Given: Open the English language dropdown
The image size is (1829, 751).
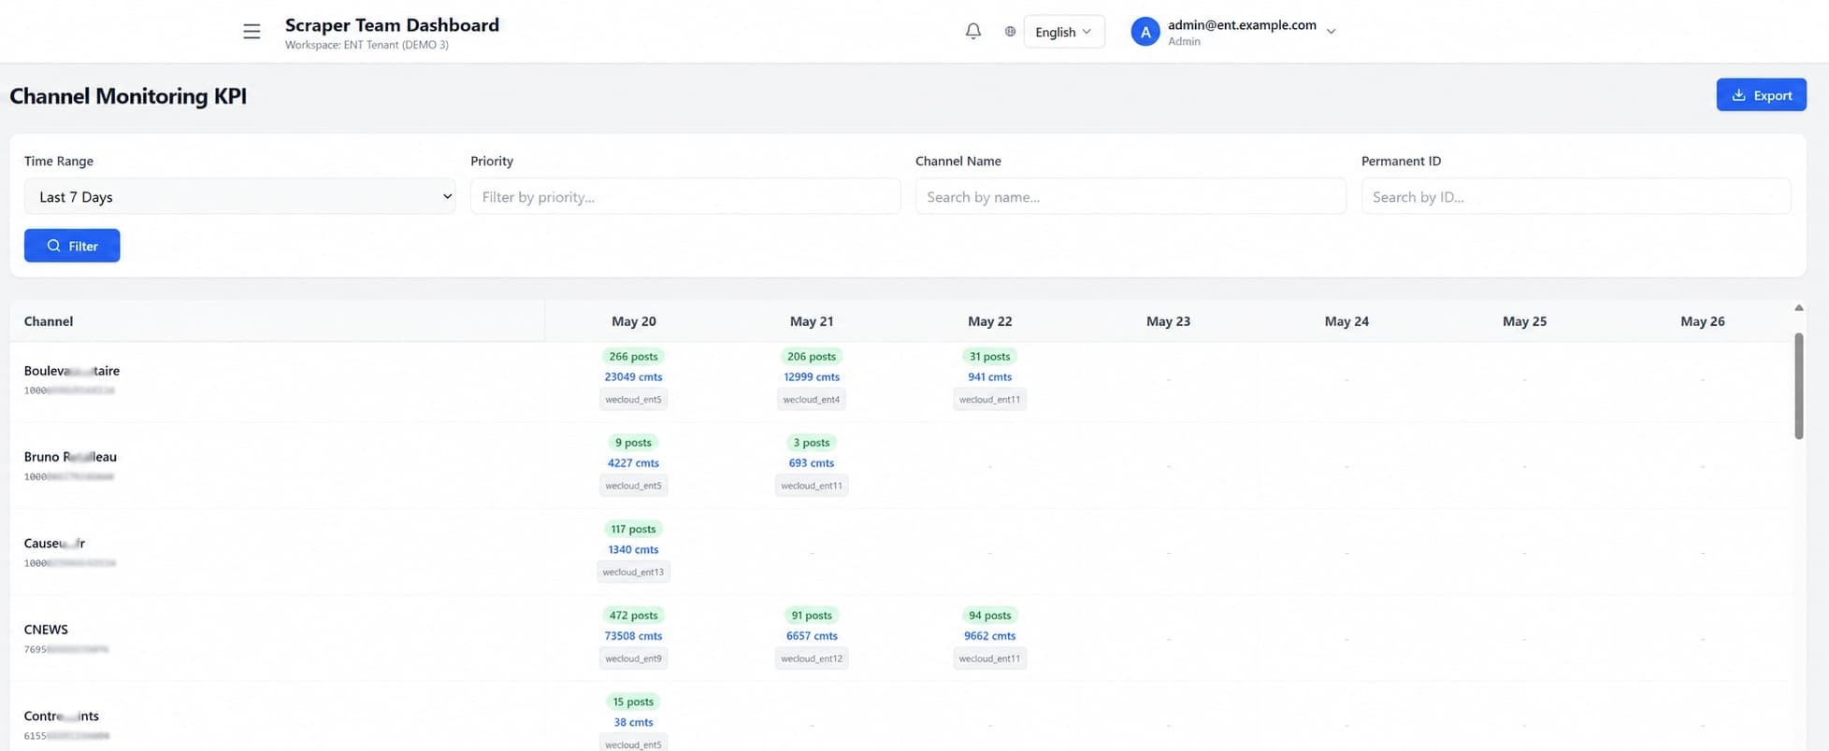Looking at the screenshot, I should (1064, 32).
